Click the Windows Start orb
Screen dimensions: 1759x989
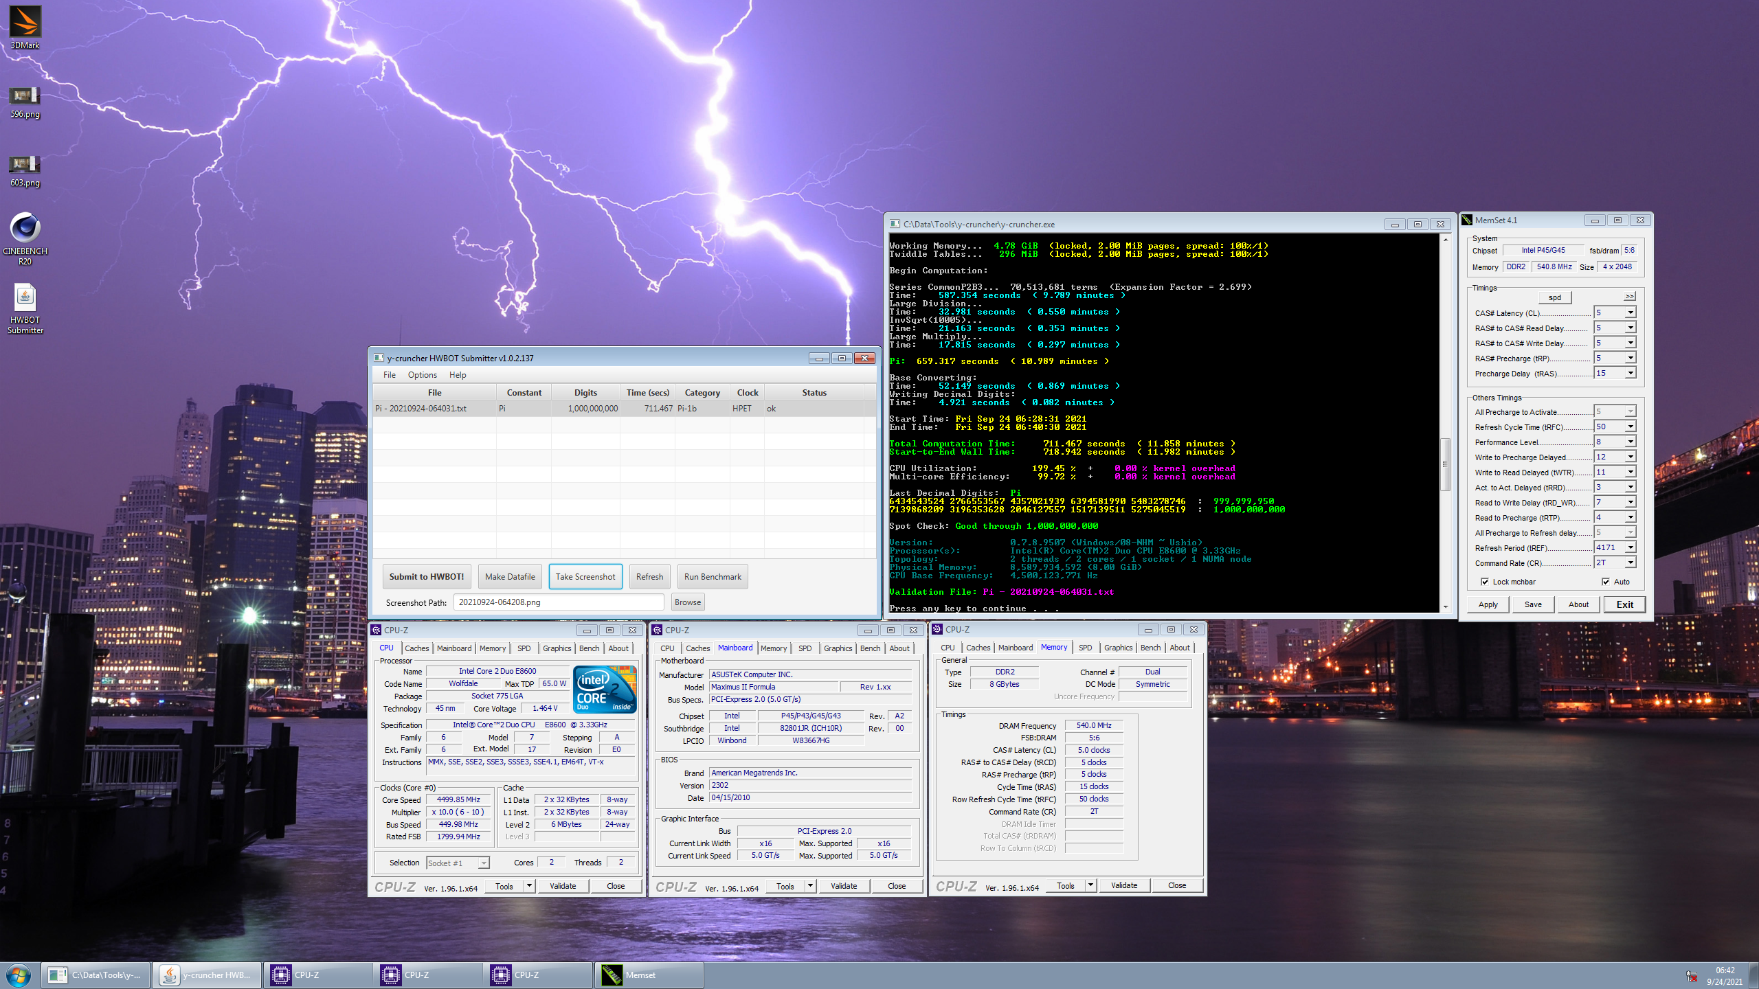[x=19, y=975]
